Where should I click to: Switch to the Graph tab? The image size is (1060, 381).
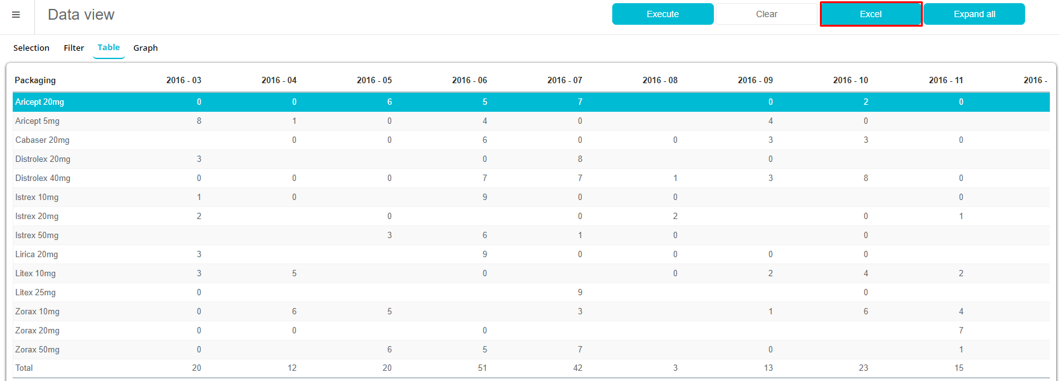click(x=145, y=48)
